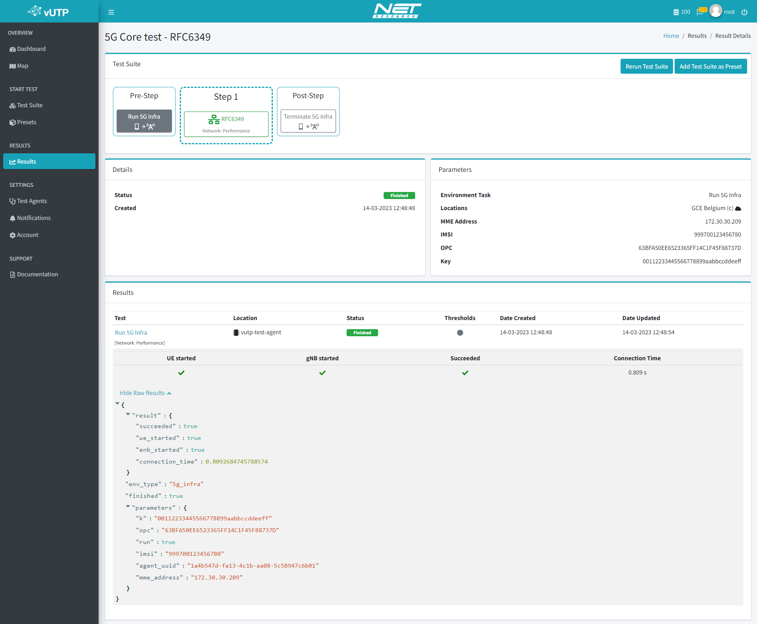The width and height of the screenshot is (757, 624).
Task: Click the hamburger menu icon
Action: (x=111, y=11)
